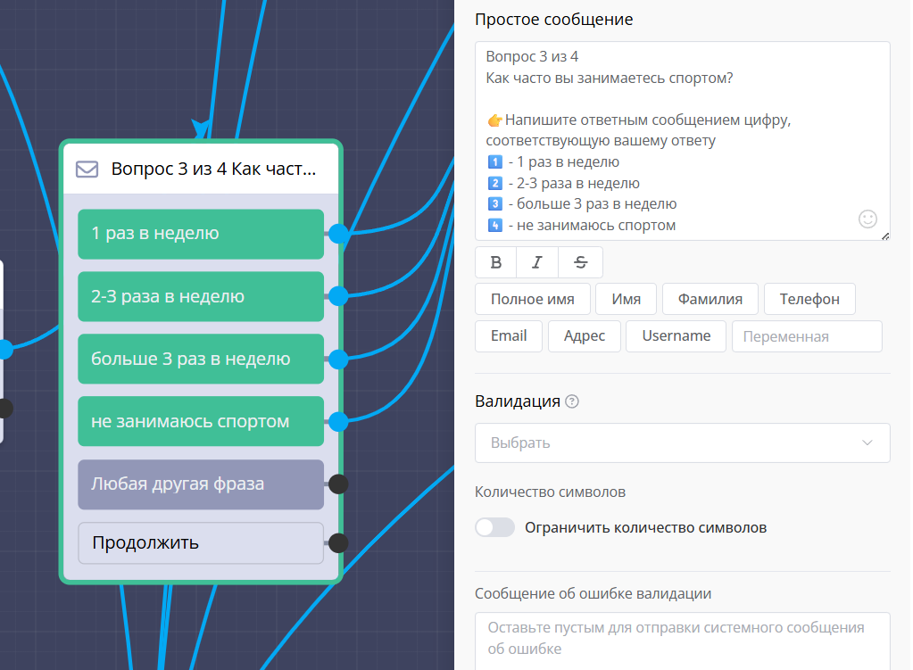Viewport: 913px width, 670px height.
Task: Enable 'Ограничить количество символов' toggle
Action: coord(495,527)
